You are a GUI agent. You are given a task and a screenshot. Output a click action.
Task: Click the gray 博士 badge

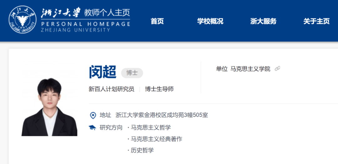132,73
